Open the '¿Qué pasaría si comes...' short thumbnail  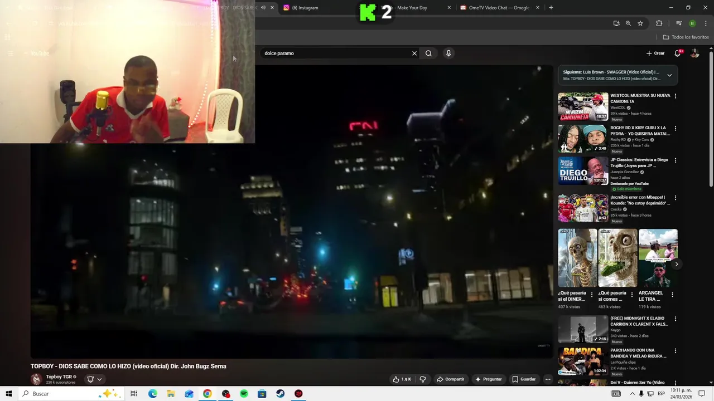pos(617,258)
